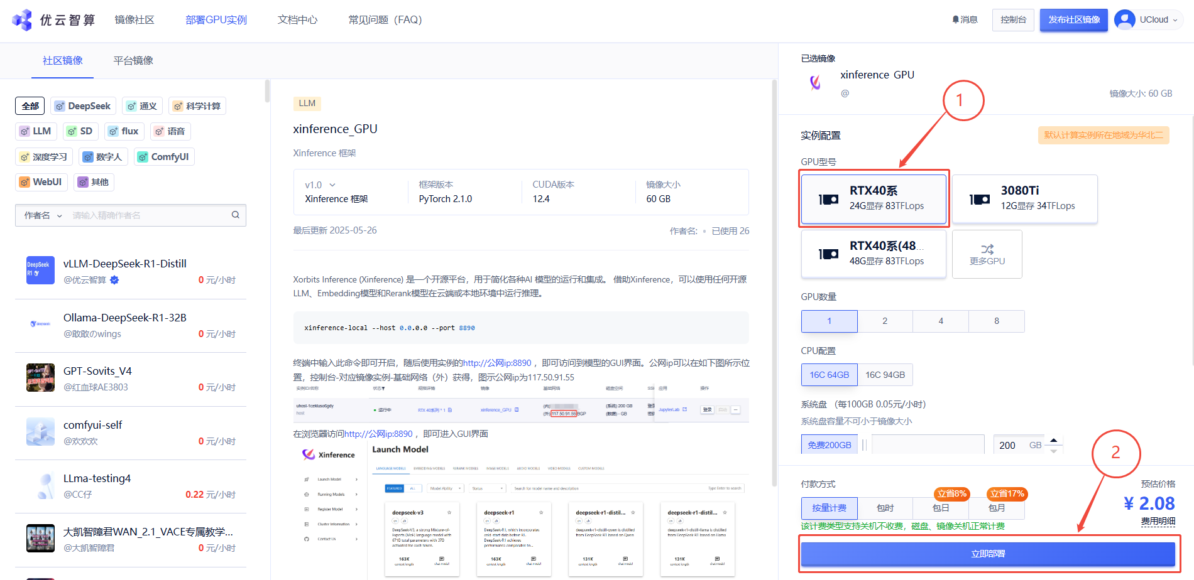Choose the RTX40系 24G GPU card
Viewport: 1194px width, 580px height.
(874, 198)
